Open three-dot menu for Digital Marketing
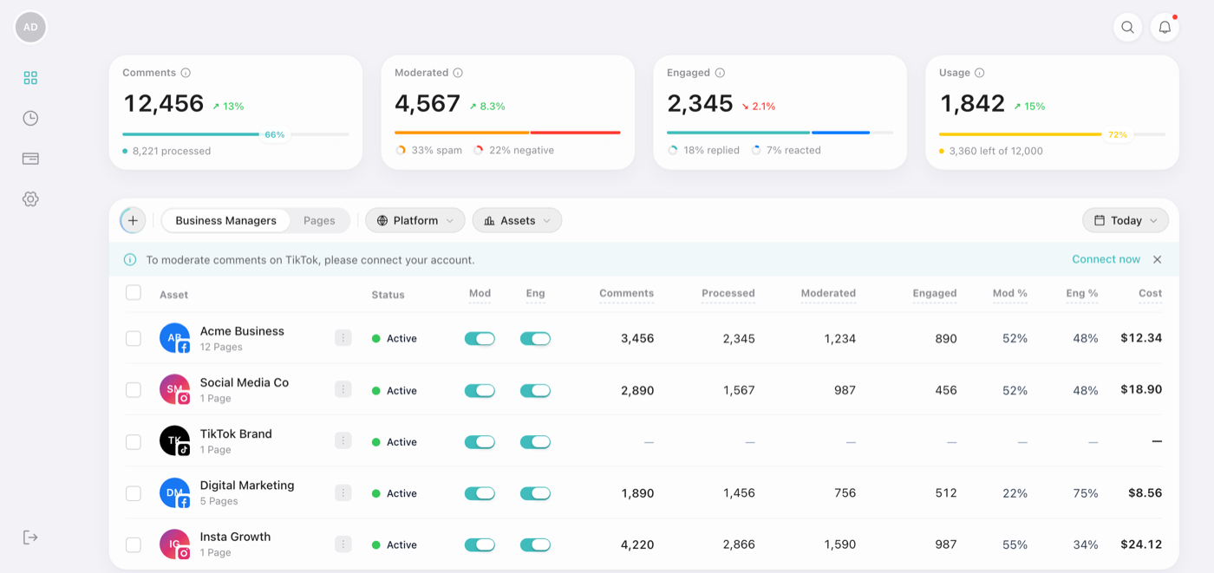Viewport: 1214px width, 573px height. click(343, 493)
